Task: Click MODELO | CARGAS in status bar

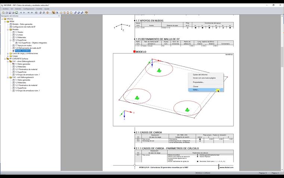Action: click(203, 173)
